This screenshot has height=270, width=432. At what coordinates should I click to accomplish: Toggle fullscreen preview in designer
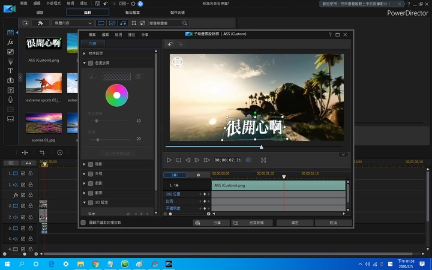point(263,160)
